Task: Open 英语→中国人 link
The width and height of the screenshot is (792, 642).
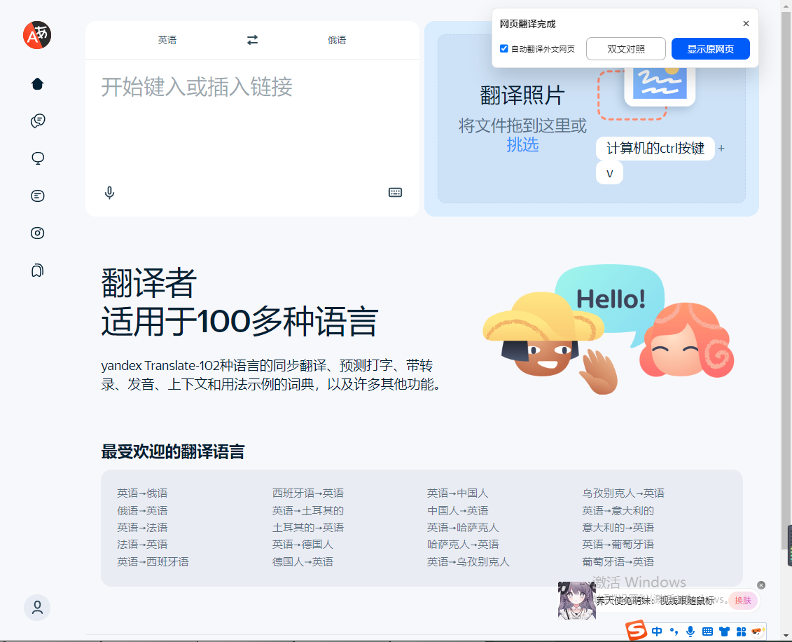Action: coord(457,493)
